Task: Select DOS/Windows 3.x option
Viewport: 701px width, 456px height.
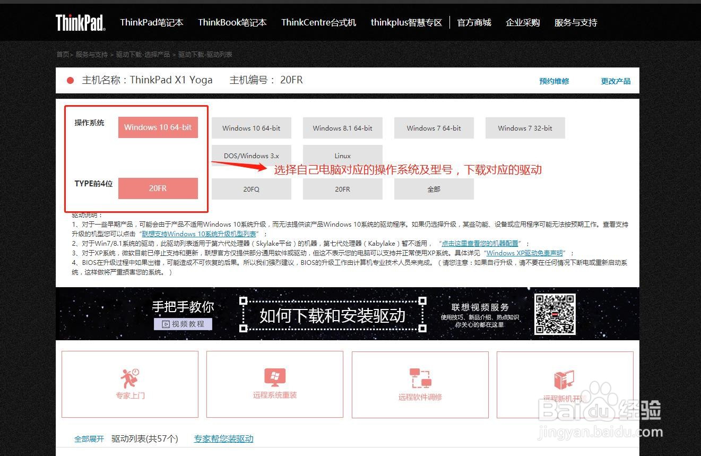Action: click(252, 156)
